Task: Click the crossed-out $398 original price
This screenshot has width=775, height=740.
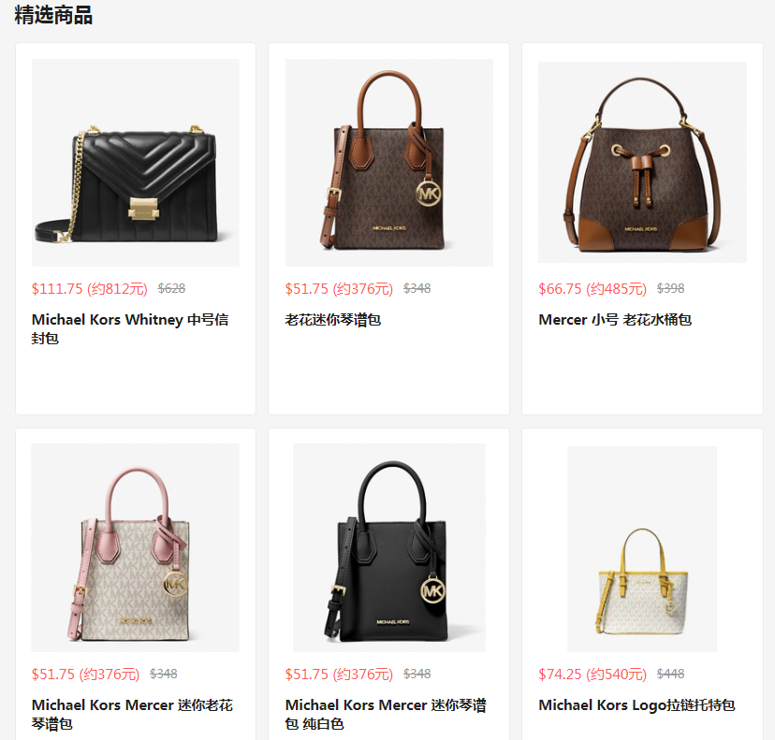Action: (670, 288)
